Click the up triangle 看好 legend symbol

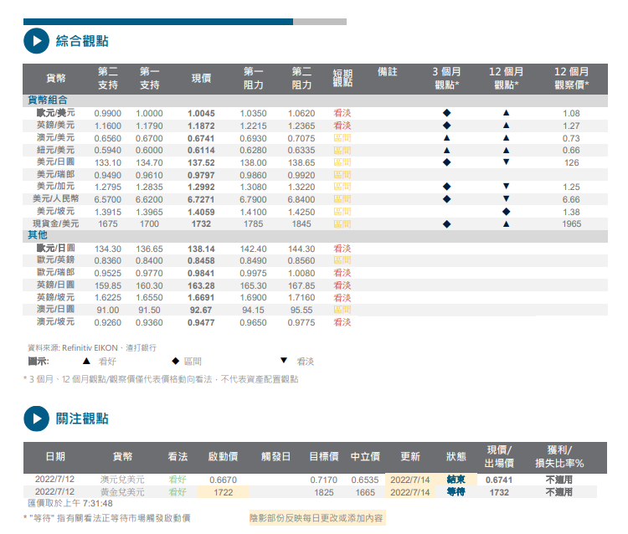[86, 362]
